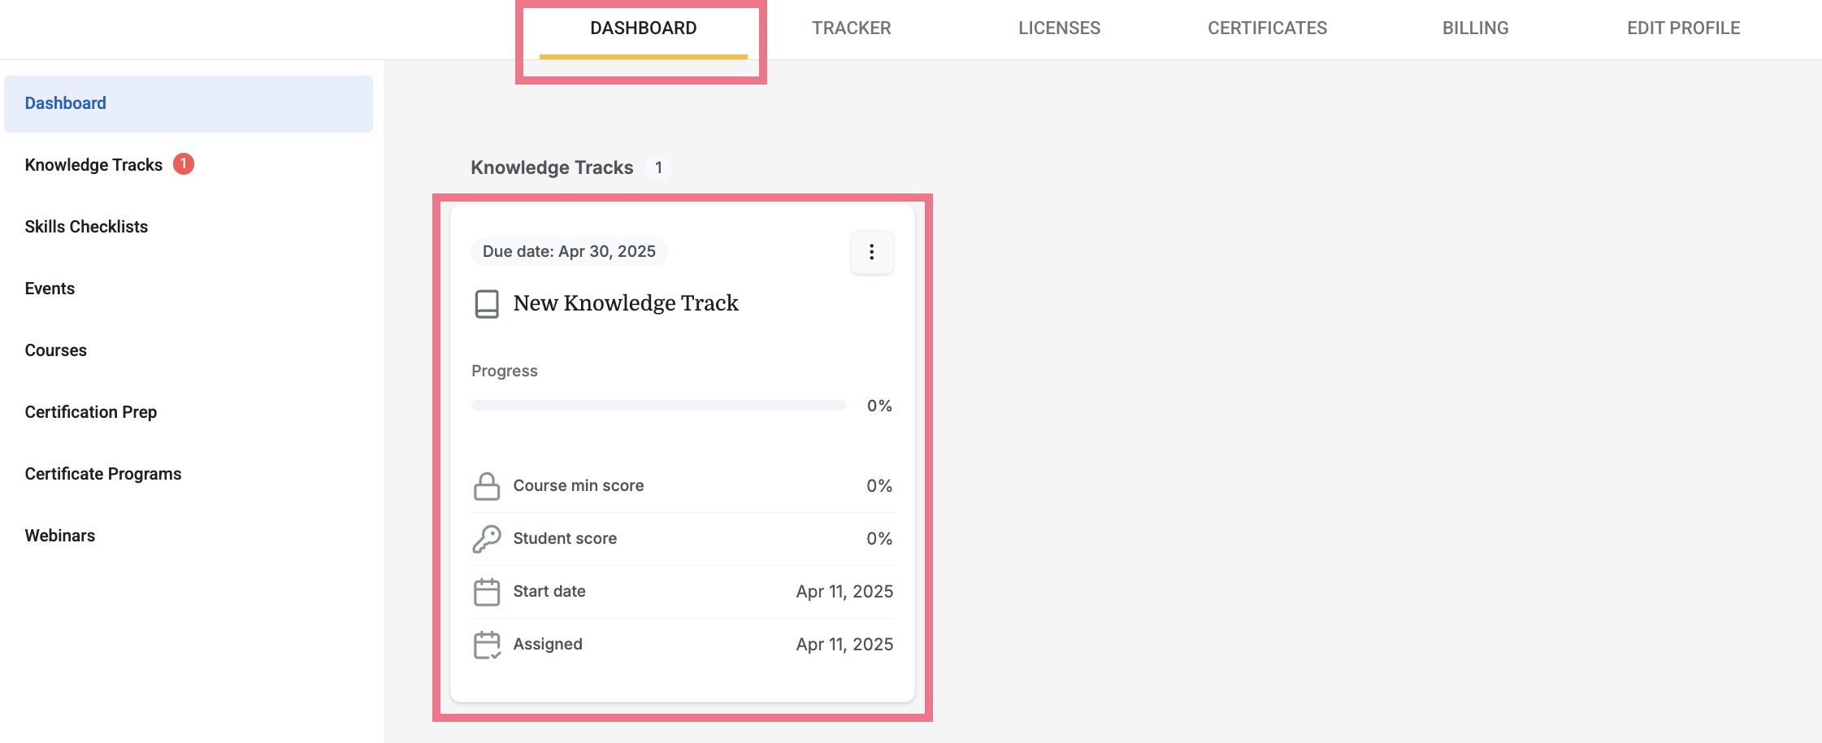This screenshot has width=1822, height=743.
Task: Open Skills Checklists in the sidebar
Action: tap(86, 227)
